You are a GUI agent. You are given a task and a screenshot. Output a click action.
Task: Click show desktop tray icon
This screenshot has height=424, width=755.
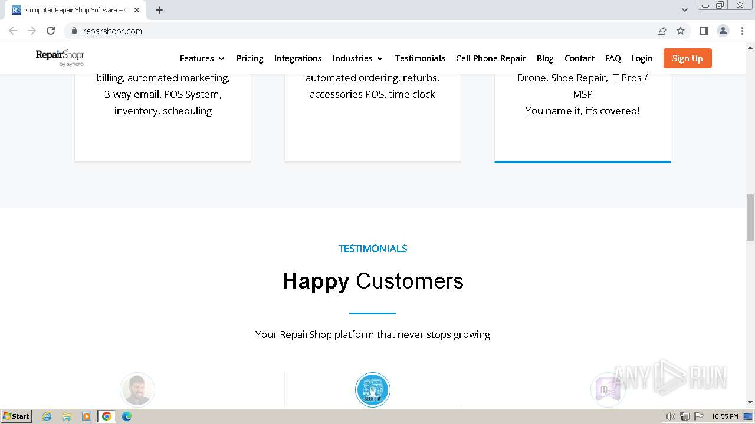tap(749, 416)
